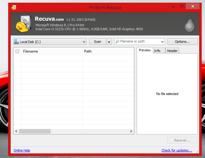
Task: Click 'Microsoft Windows 8.1 Pro 64-bit' text
Action: 60,25
